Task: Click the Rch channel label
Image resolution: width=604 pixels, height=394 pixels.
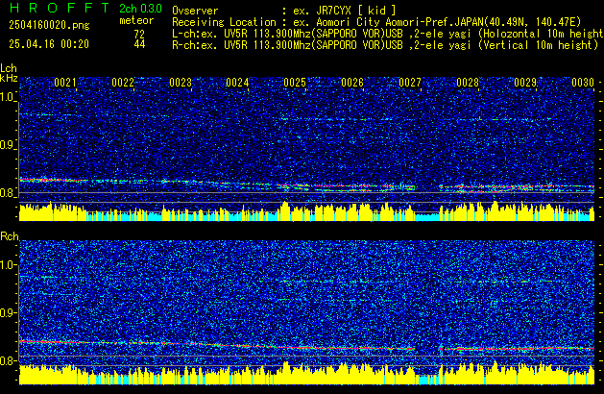Action: coord(10,236)
